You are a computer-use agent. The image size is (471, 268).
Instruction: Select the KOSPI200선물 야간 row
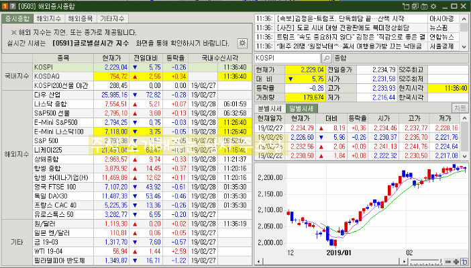142,86
